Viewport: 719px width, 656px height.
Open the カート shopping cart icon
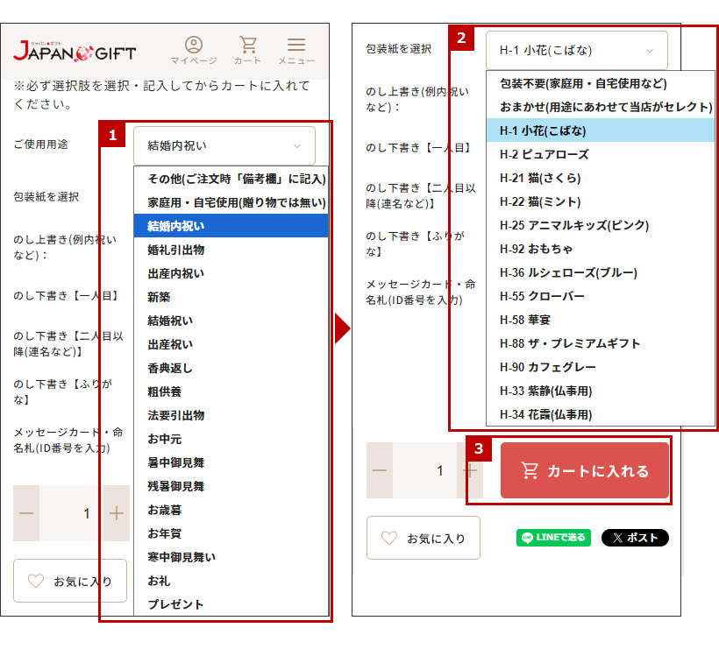point(248,51)
